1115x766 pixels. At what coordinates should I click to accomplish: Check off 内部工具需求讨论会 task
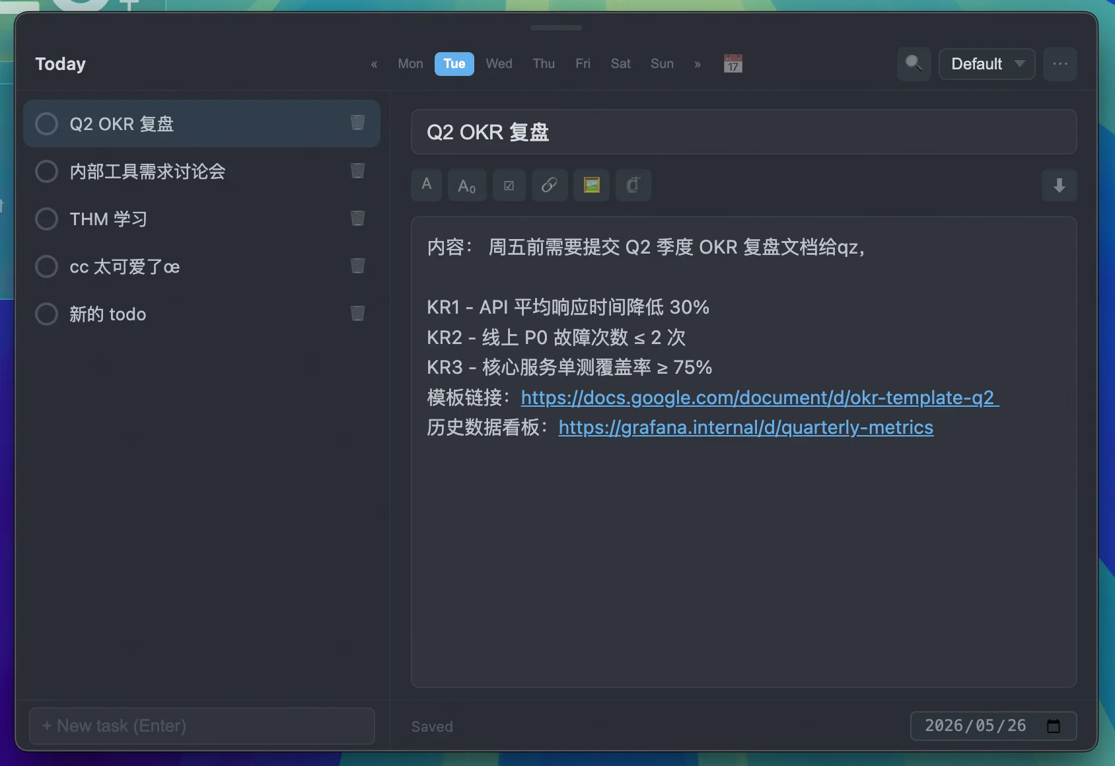coord(46,171)
